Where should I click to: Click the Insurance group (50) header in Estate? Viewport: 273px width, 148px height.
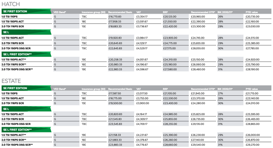coord(94,89)
